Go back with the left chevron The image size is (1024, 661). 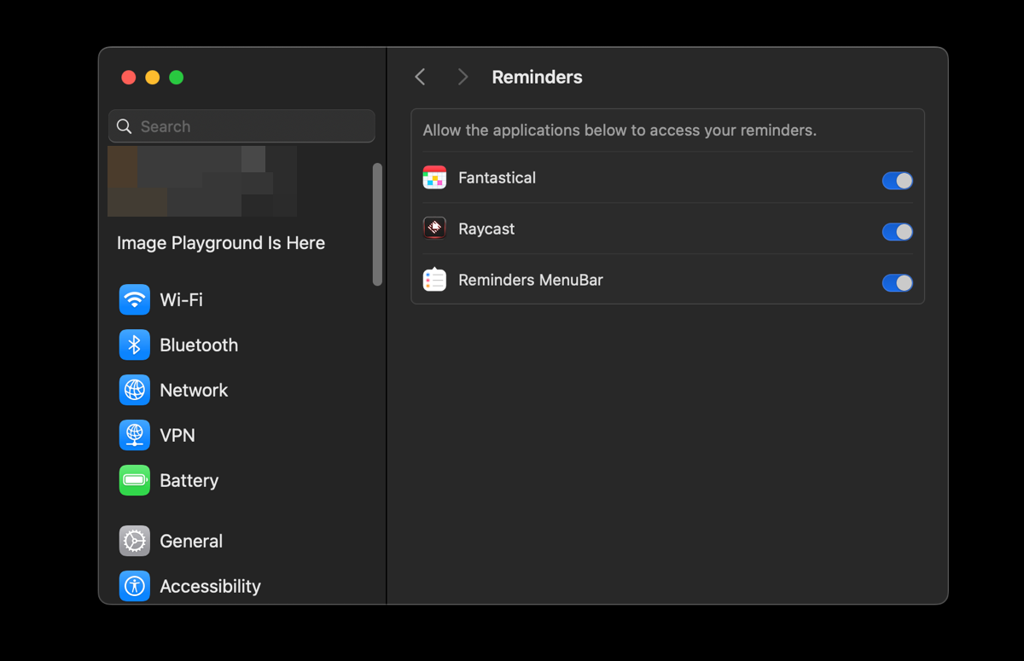[420, 77]
